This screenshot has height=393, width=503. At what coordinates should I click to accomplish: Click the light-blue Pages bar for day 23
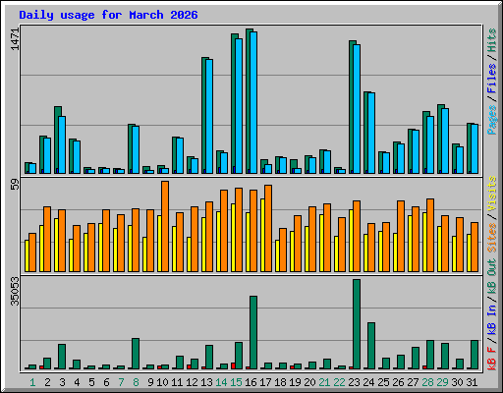(357, 109)
